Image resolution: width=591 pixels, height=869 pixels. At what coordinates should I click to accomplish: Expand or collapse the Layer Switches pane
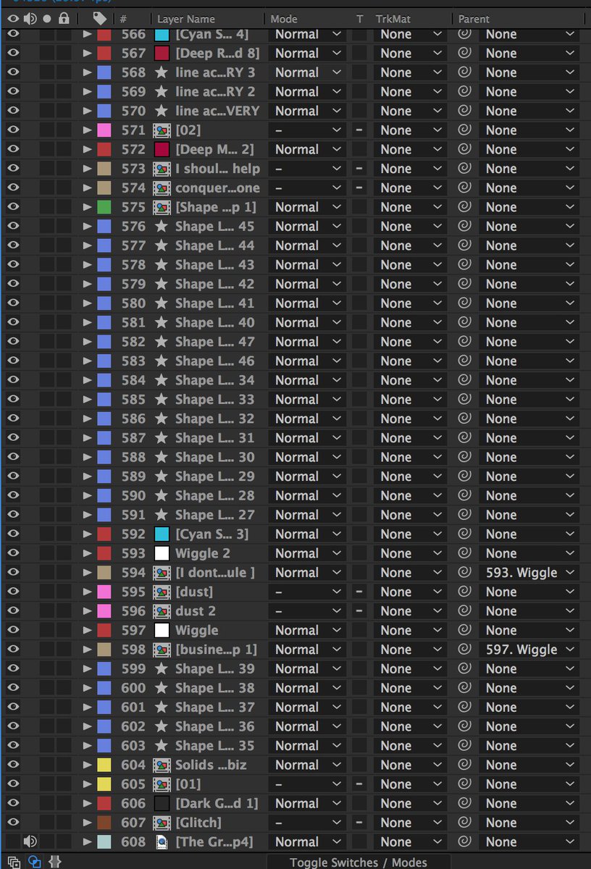14,862
